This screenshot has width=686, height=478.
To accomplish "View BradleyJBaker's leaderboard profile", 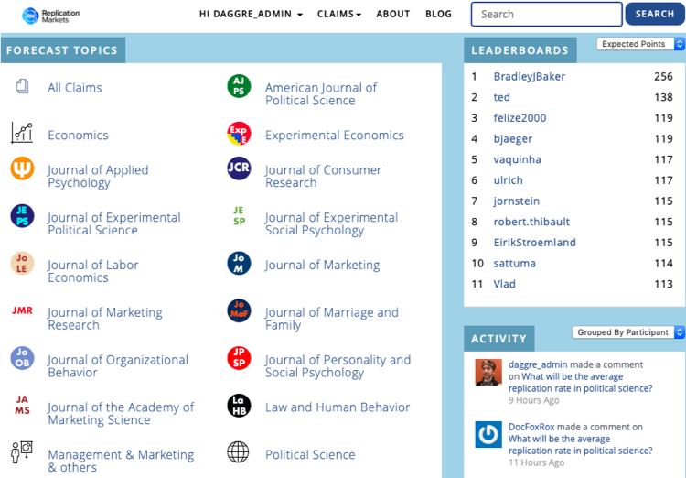I will pyautogui.click(x=530, y=76).
